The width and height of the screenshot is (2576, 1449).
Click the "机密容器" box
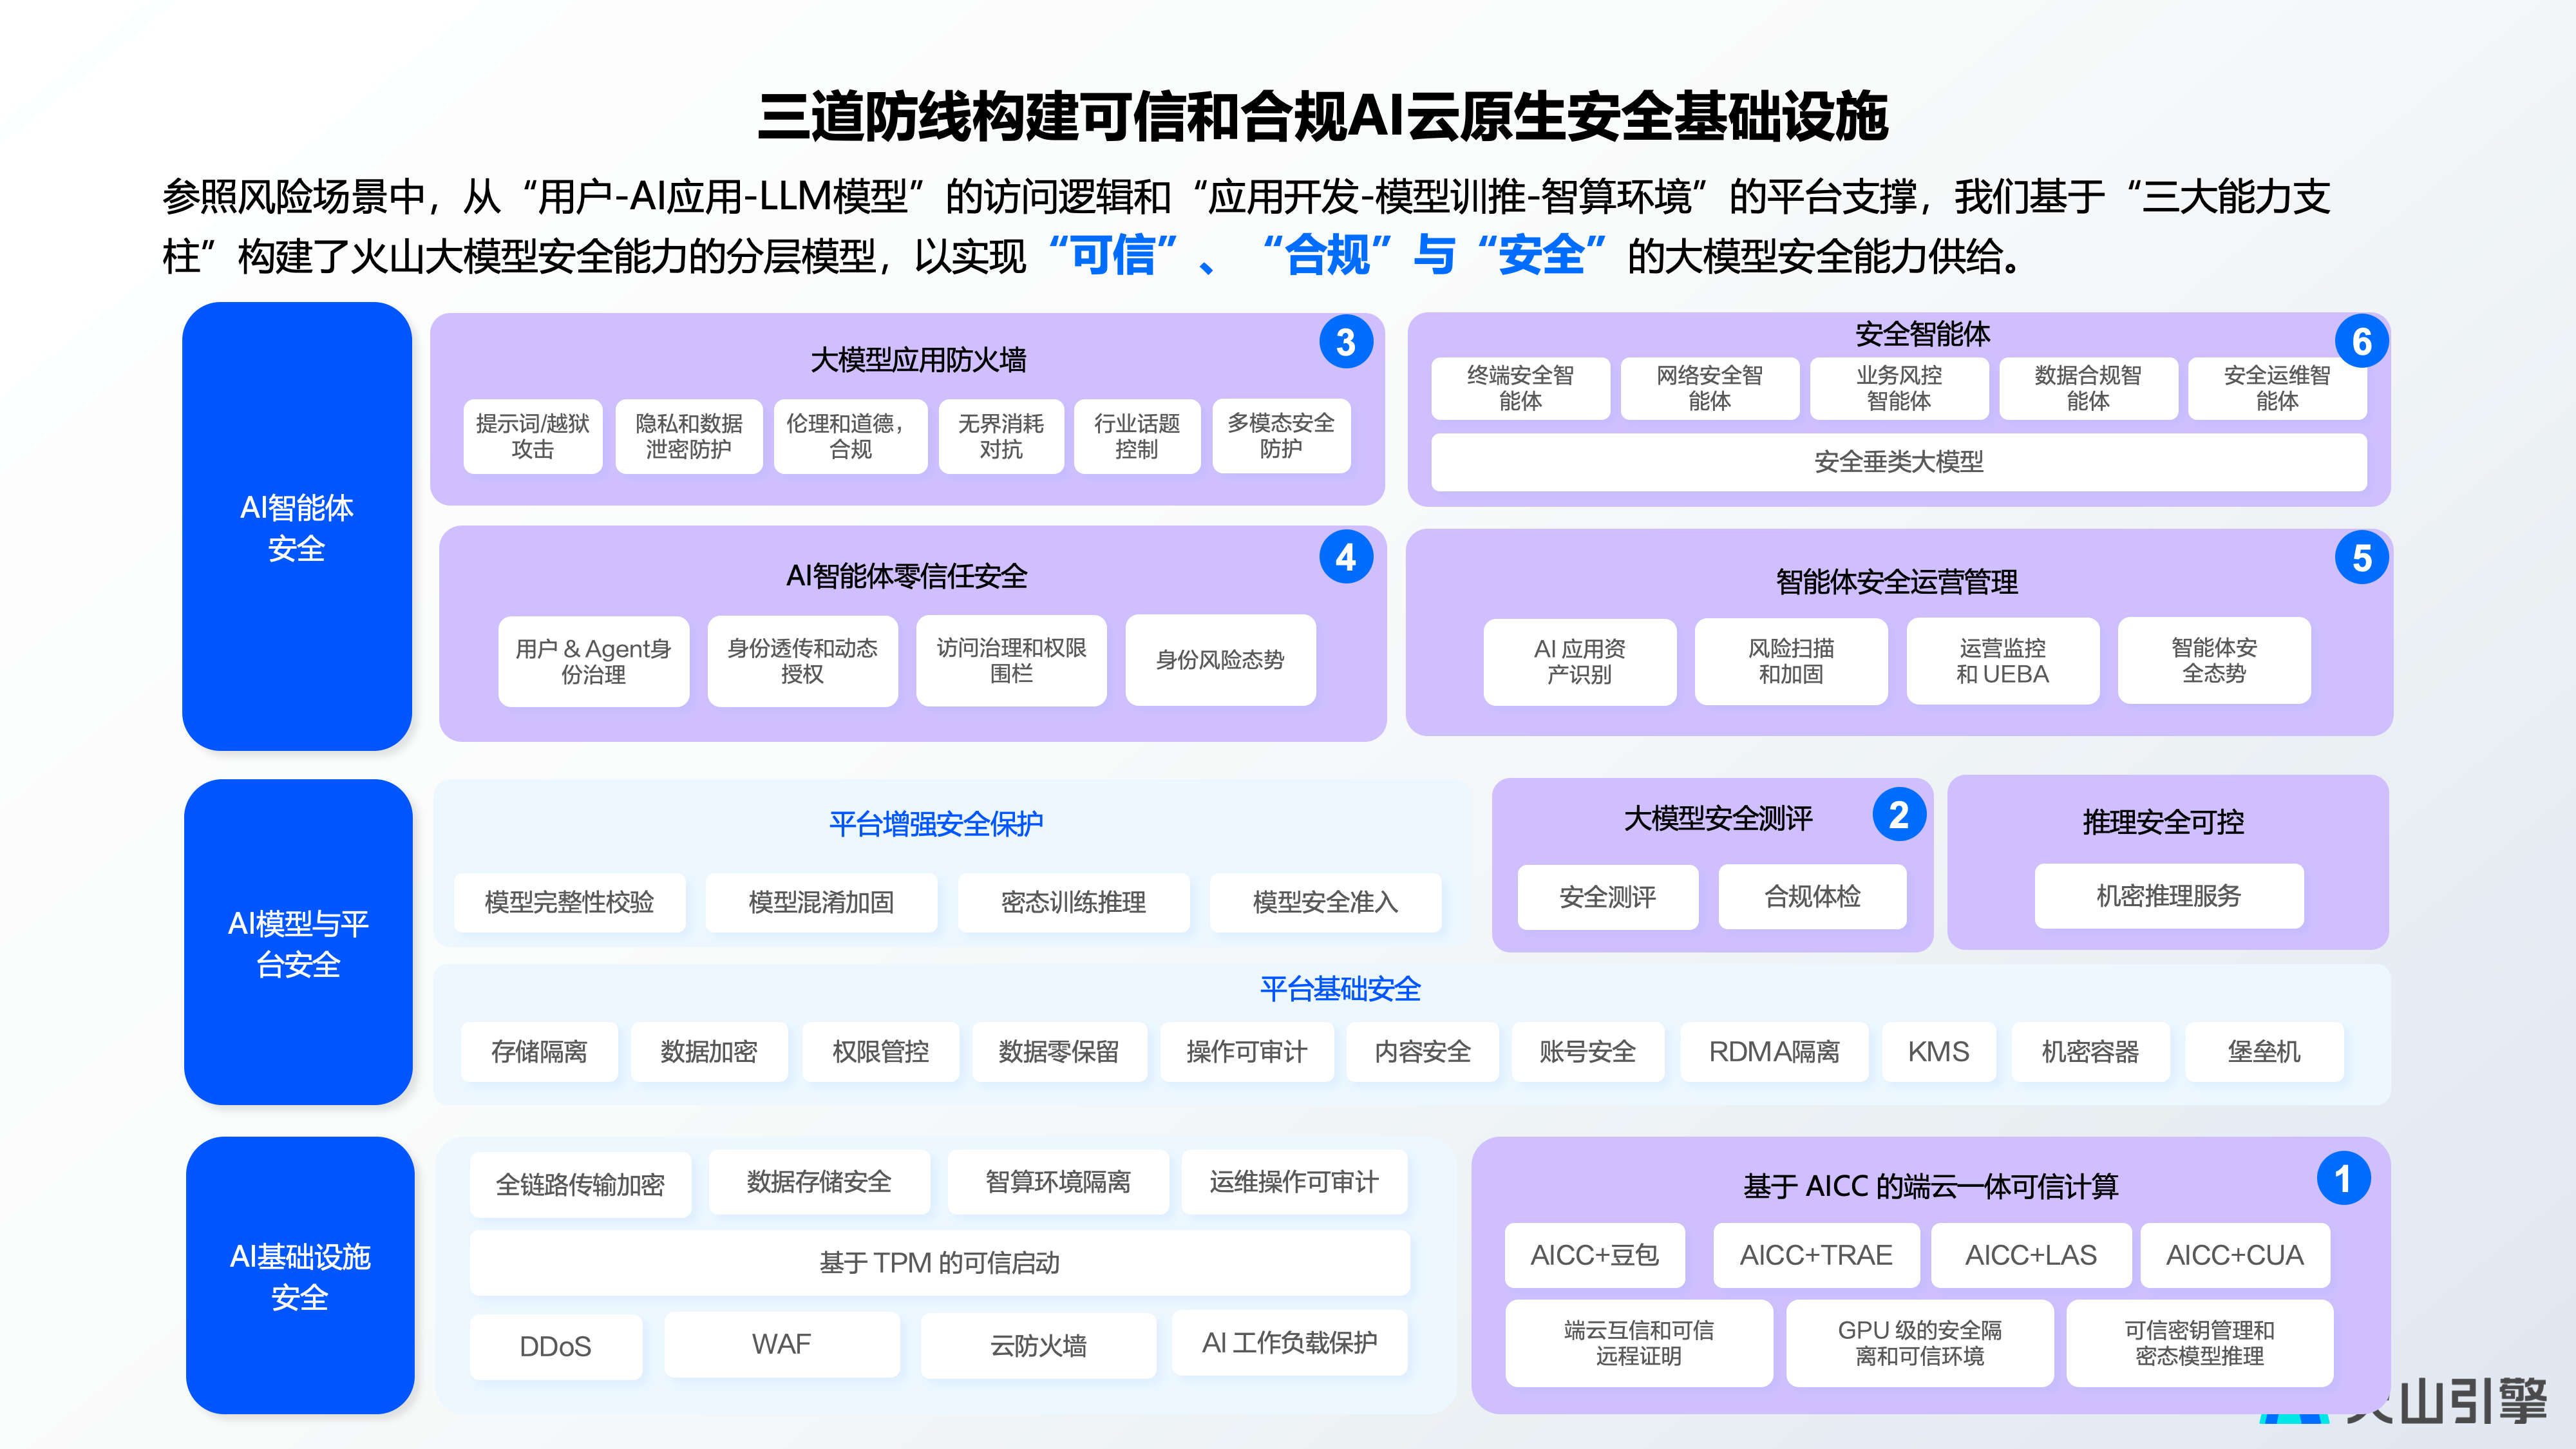2091,1052
